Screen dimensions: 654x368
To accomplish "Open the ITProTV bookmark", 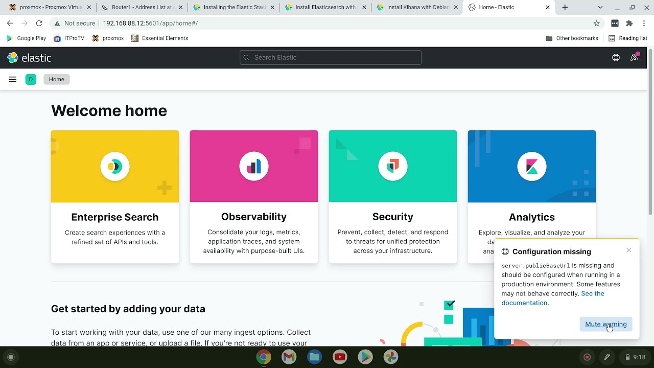I will coord(68,38).
